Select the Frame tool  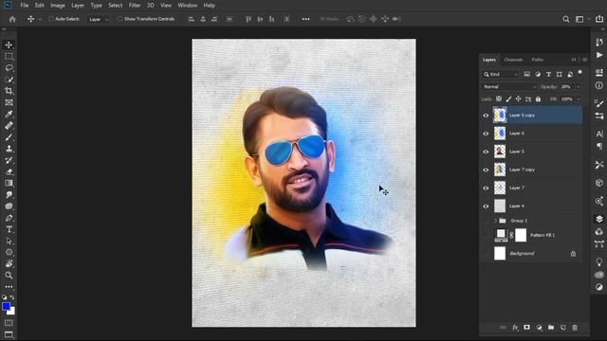click(x=9, y=102)
